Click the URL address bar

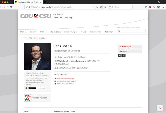(64, 7)
